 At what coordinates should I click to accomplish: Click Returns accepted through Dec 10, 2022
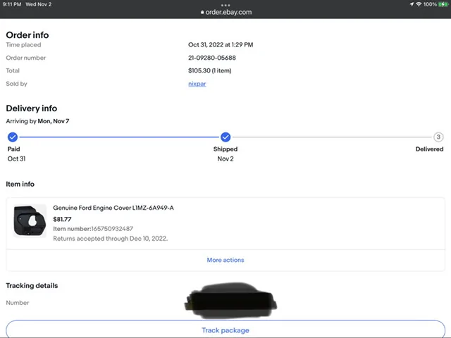[110, 239]
